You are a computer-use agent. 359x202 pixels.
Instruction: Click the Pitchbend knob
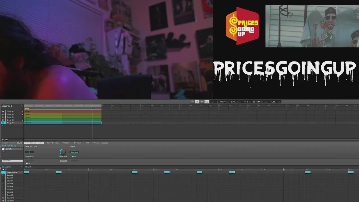(63, 152)
